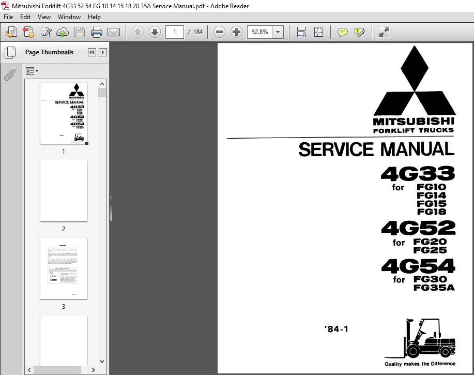
Task: Click the SERVICE MANUAL heading in document
Action: click(376, 149)
